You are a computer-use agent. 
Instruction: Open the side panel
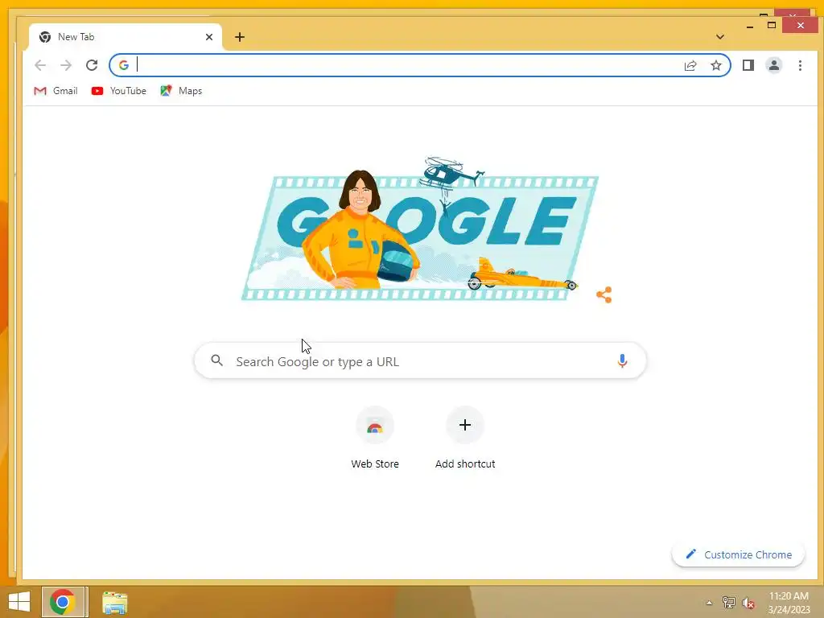coord(748,65)
